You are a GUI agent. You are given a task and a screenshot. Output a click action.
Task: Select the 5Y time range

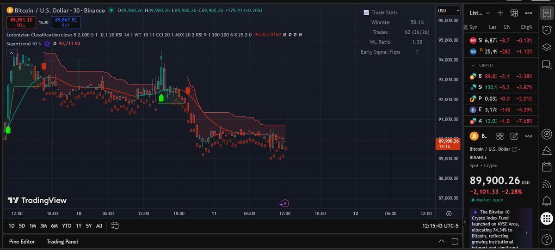tap(89, 226)
